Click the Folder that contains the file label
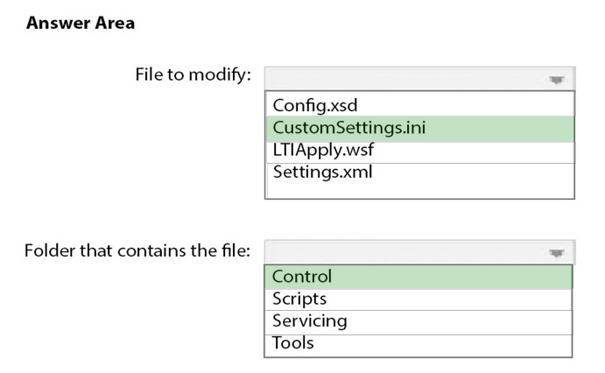The image size is (605, 373). click(x=137, y=250)
